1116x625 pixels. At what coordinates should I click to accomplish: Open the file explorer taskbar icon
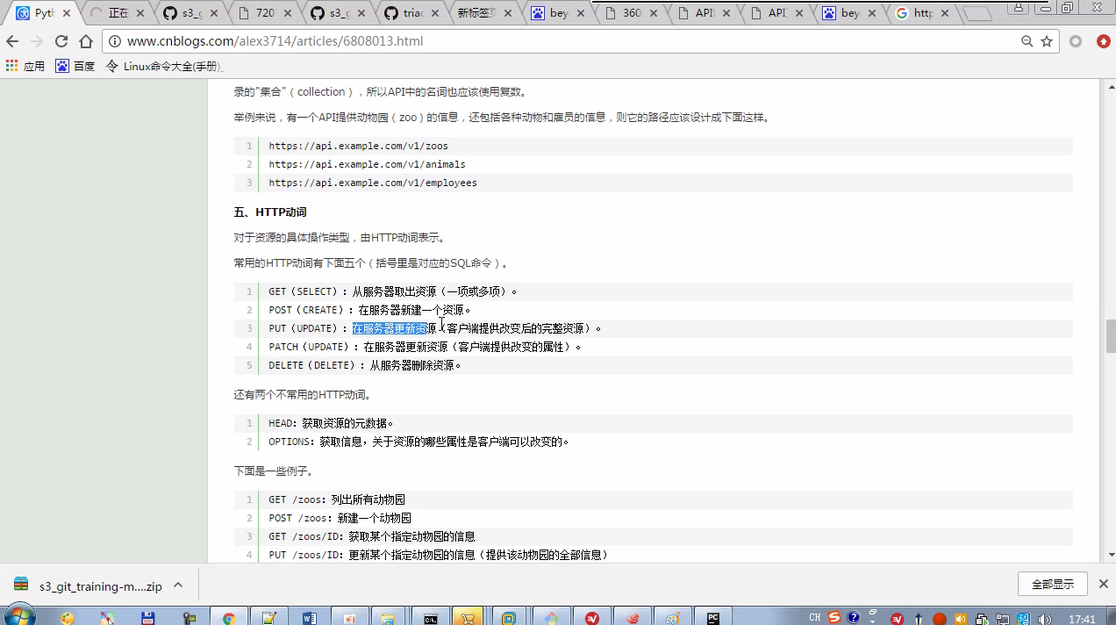[387, 618]
